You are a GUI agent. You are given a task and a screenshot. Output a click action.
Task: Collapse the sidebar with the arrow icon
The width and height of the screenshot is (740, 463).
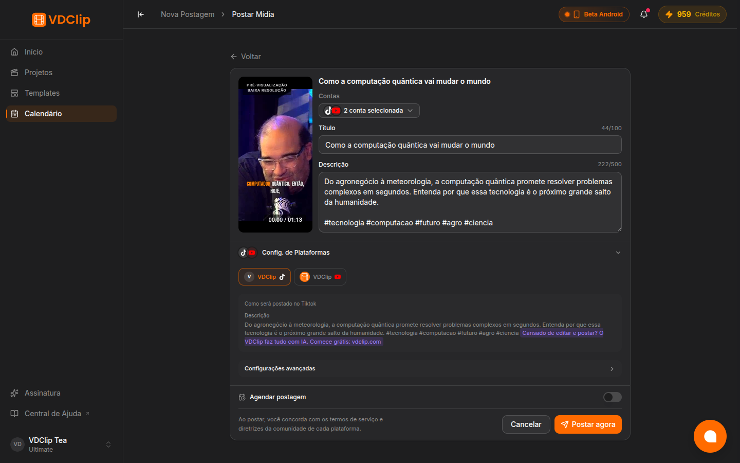pos(140,14)
